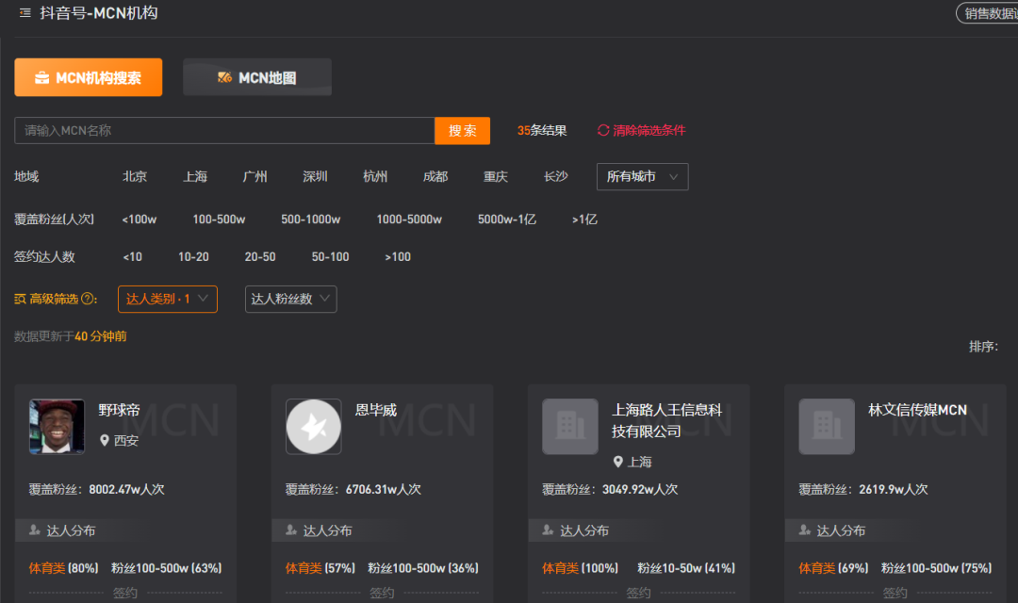Open the 野球帝 MCN name
This screenshot has width=1018, height=603.
(120, 410)
